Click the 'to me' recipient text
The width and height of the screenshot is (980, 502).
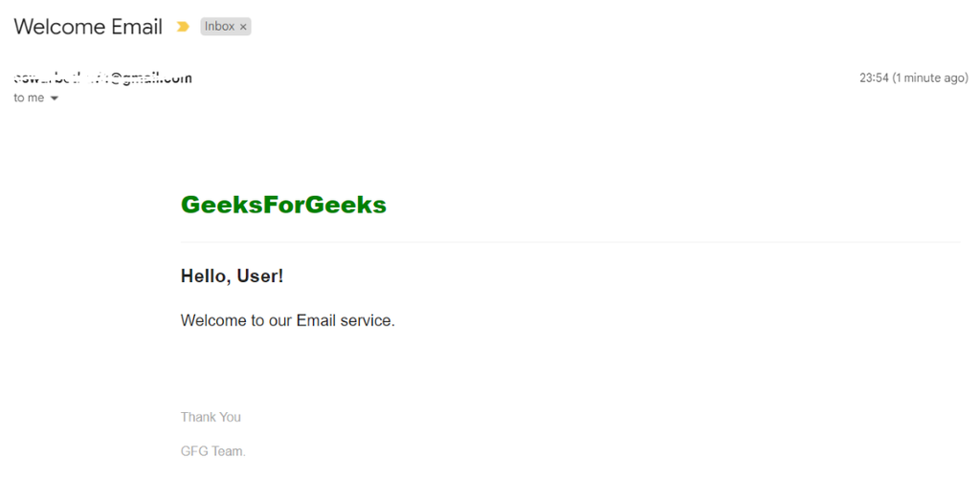click(x=29, y=98)
